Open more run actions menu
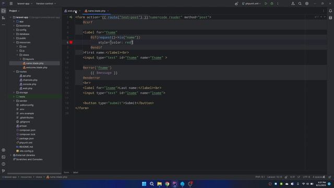Screen dimensions: 334x188 (x=278, y=4)
